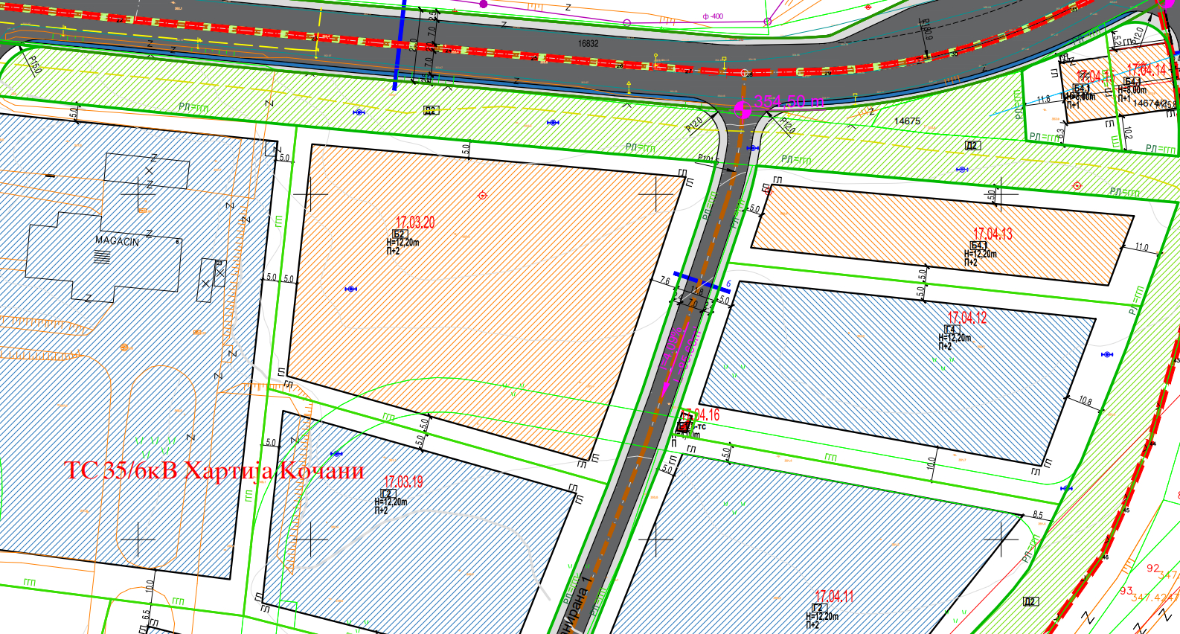Click the blue cross-section bar on the upper main road
Image resolution: width=1180 pixels, height=634 pixels.
400,45
